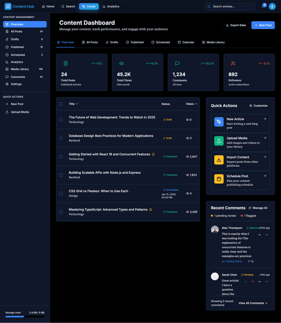Open more options on Alex Thompson's comment
This screenshot has height=323, width=281.
click(x=266, y=235)
